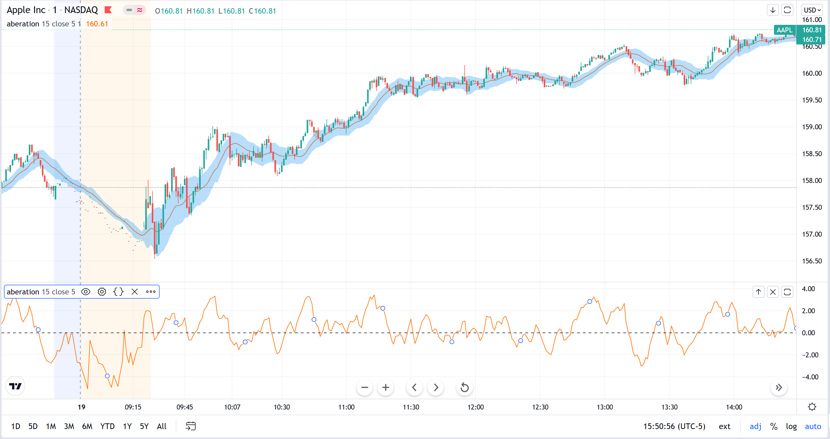
Task: Click the 160.81 last price label
Action: point(811,30)
